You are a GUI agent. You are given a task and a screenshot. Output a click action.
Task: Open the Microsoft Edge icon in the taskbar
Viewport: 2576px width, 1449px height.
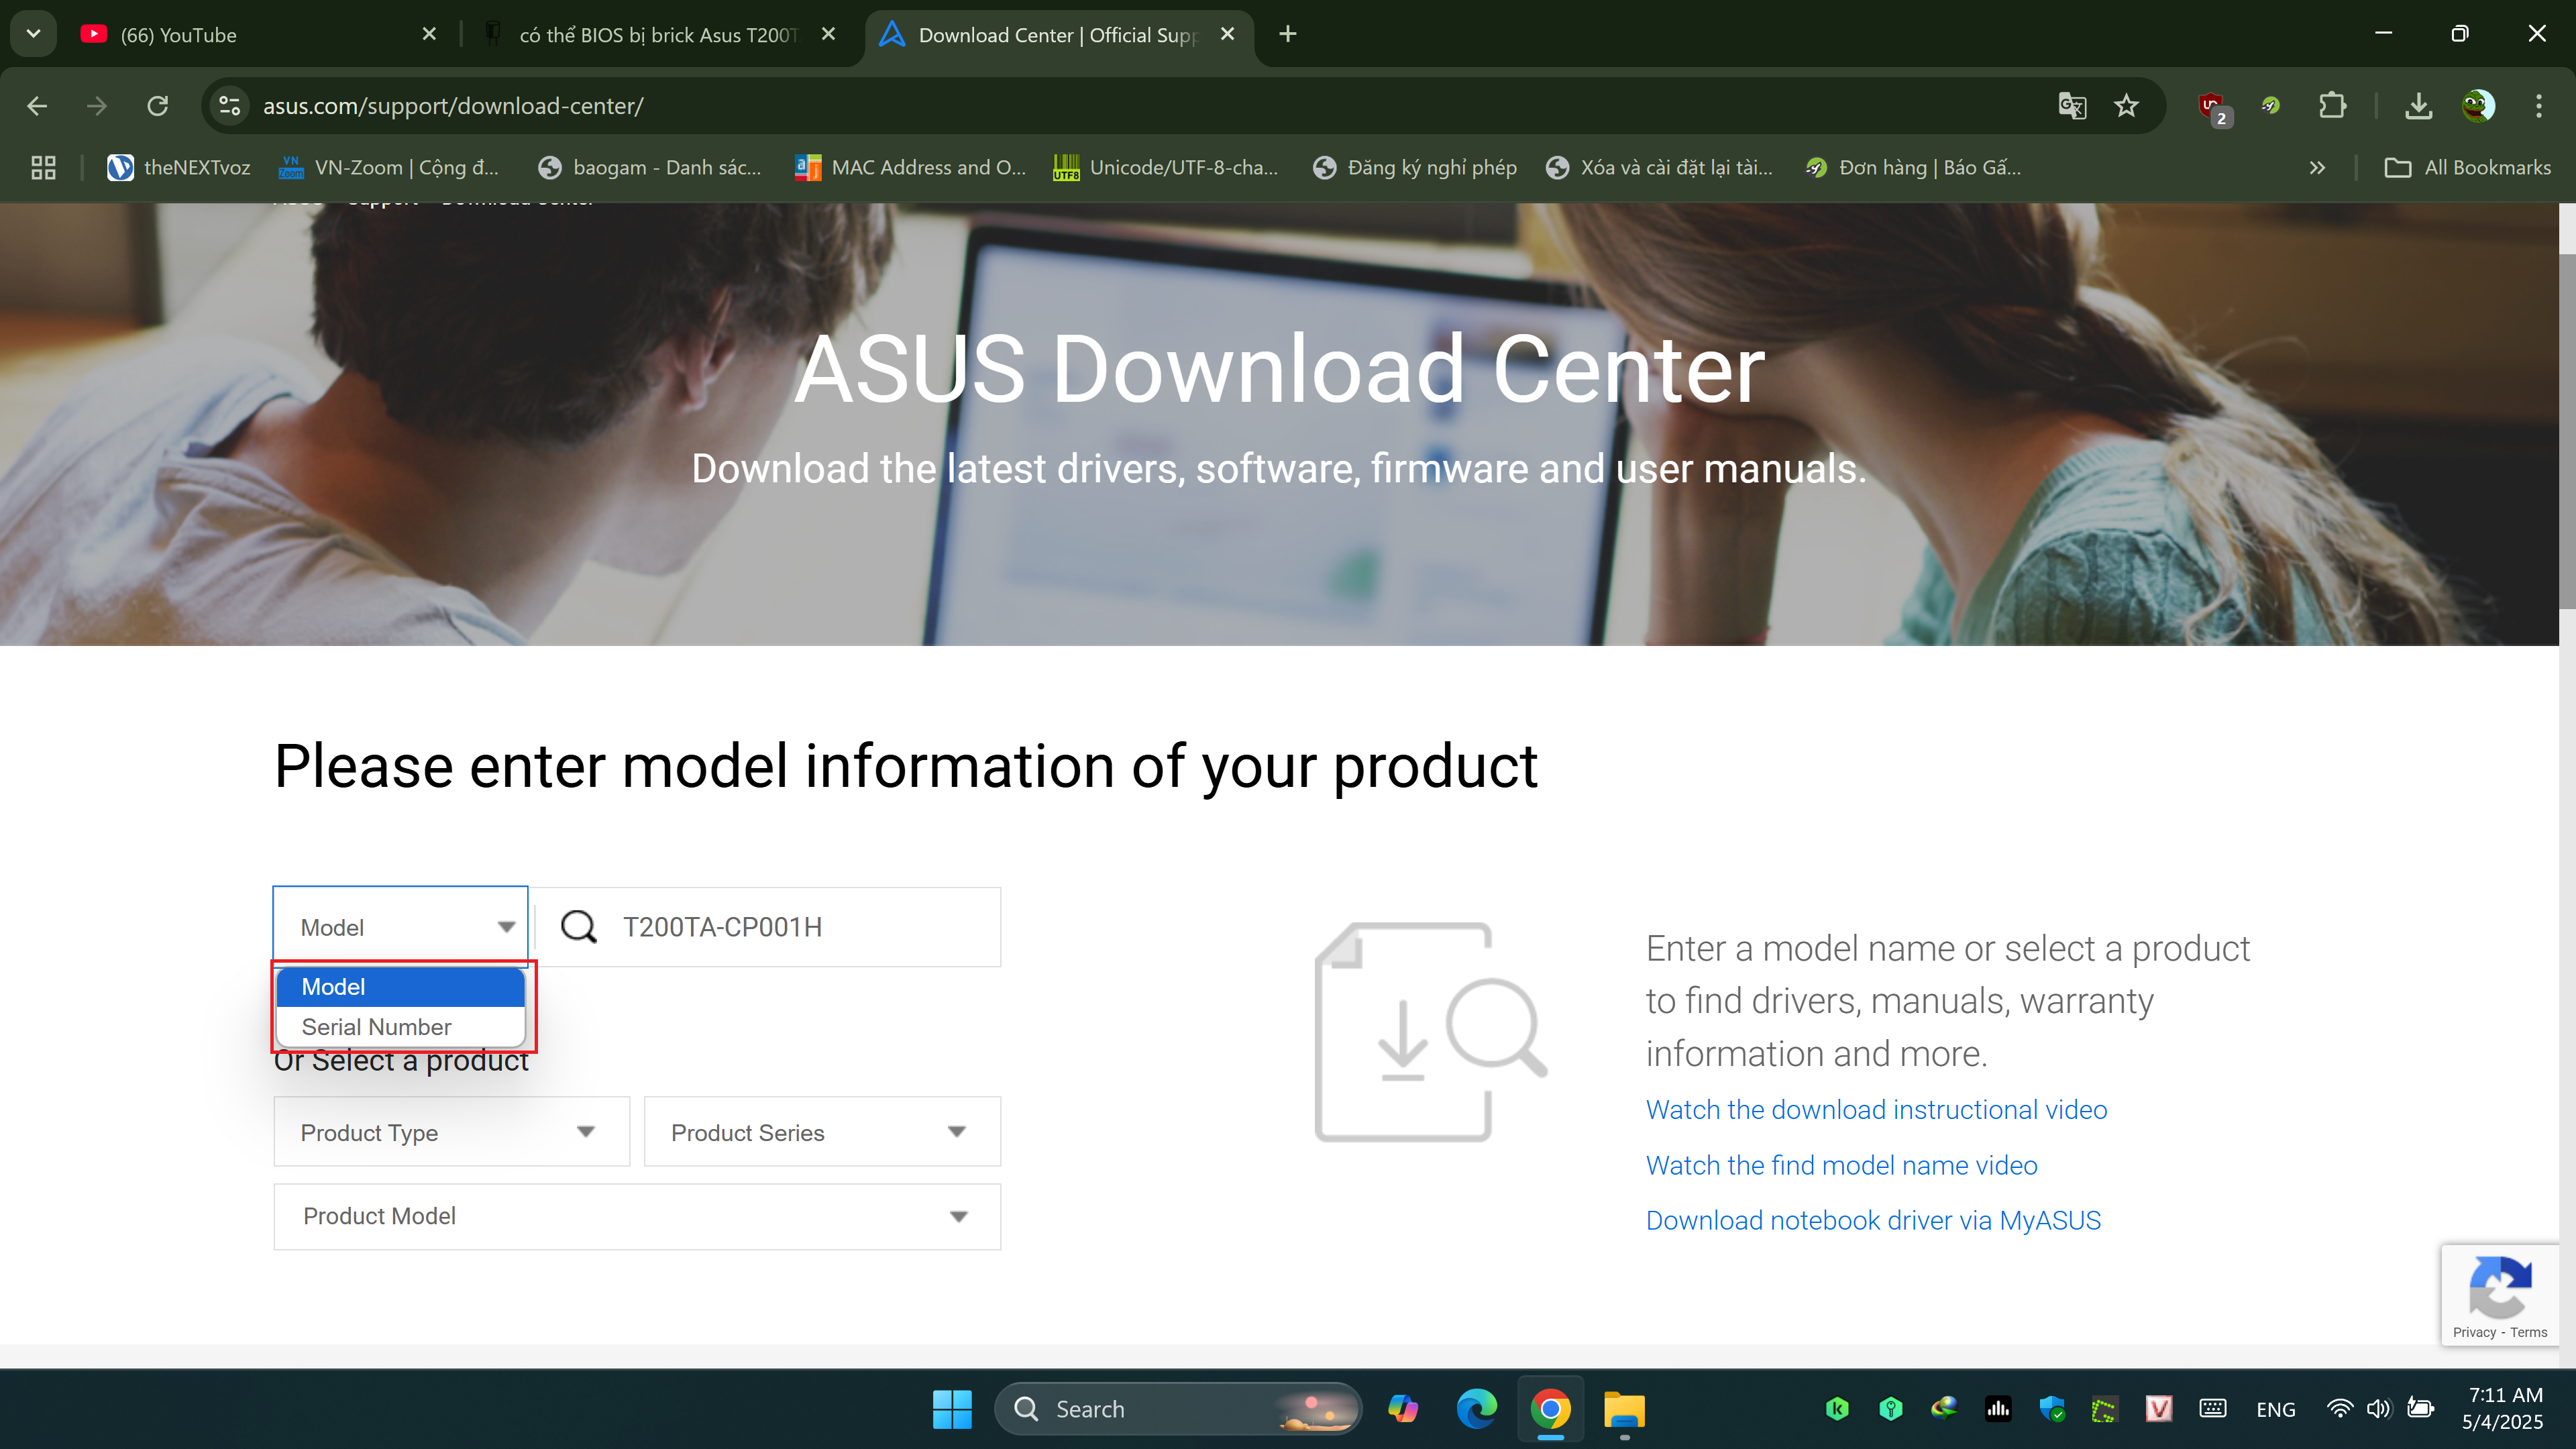tap(1476, 1409)
